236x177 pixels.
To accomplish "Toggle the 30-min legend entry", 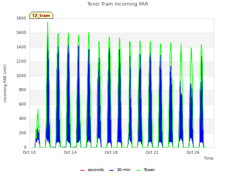I will tap(120, 170).
